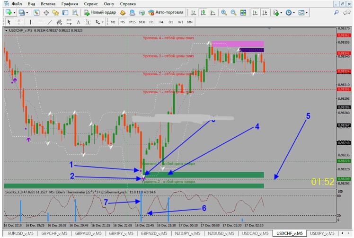Screen dimensions: 354x238
Task: Click the triangle beside USDCHF_v,M5 chart title
Action: (6, 30)
